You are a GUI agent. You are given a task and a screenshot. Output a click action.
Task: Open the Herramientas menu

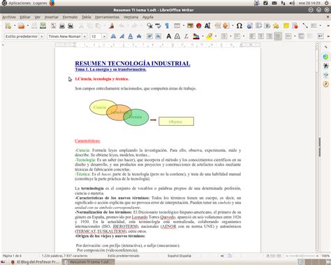point(107,17)
